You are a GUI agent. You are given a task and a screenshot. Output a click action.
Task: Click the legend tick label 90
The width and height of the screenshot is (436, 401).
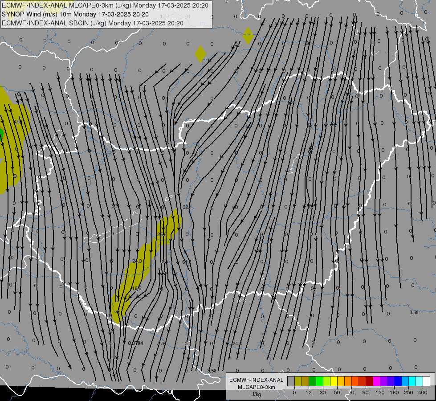365,393
